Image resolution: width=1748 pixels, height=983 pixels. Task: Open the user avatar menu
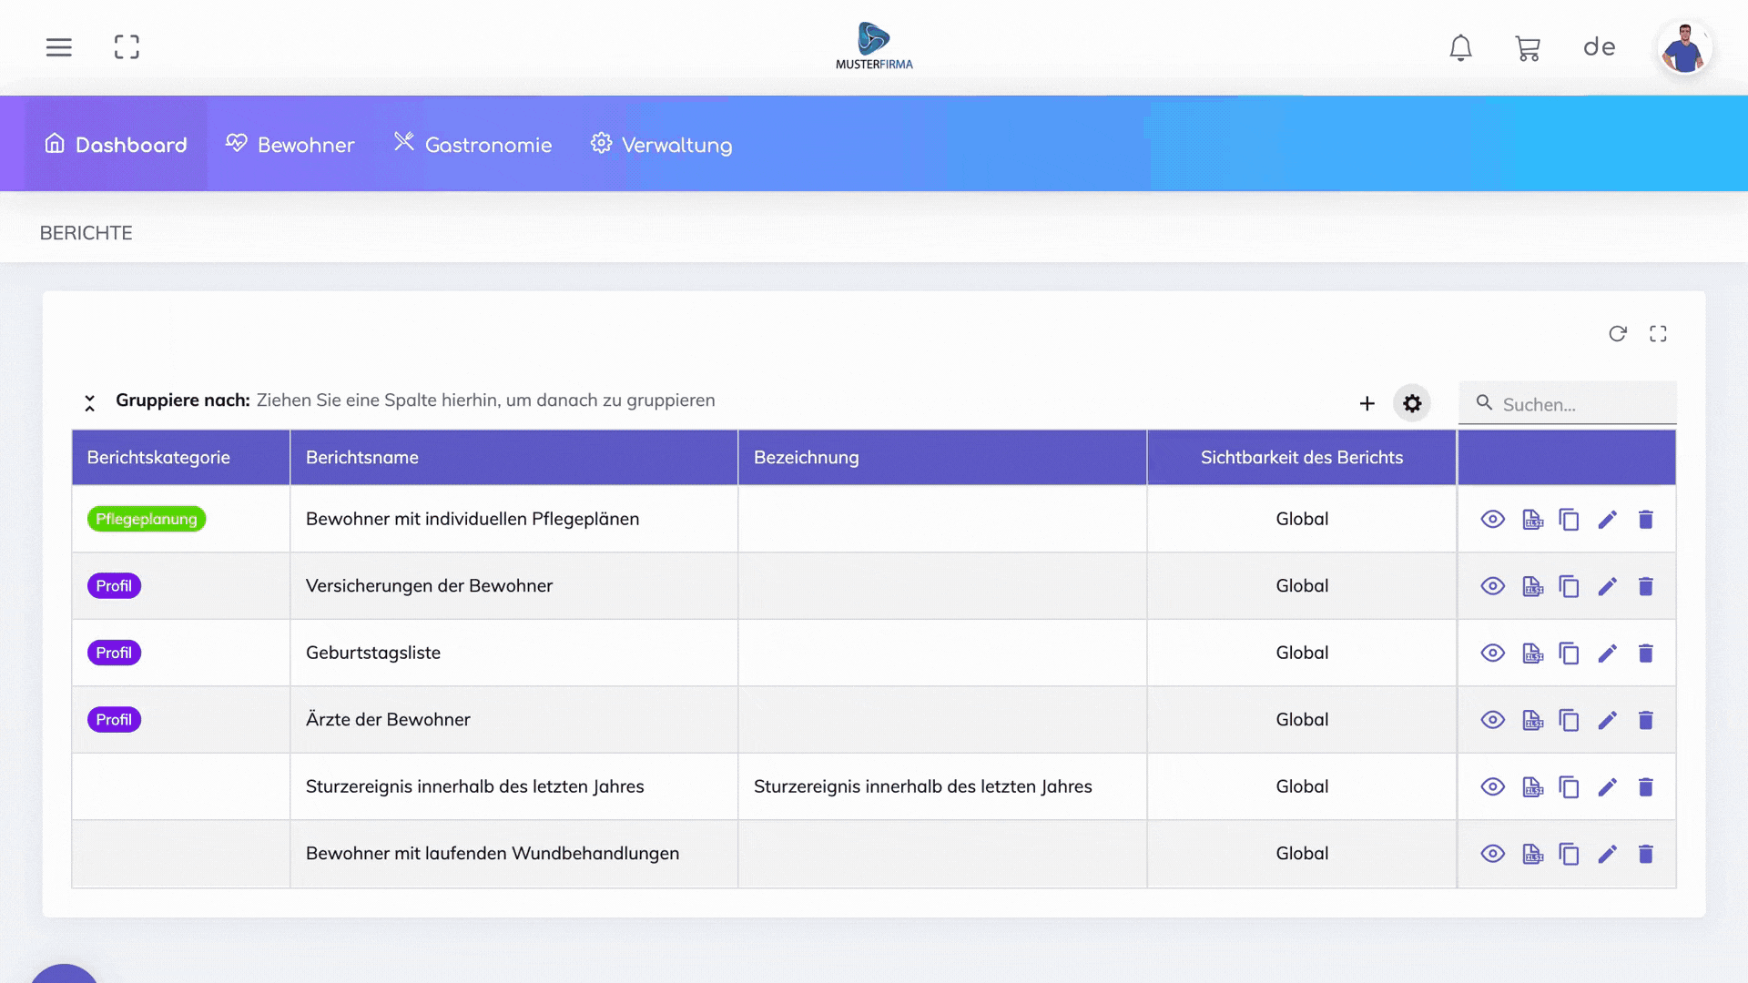click(1684, 47)
